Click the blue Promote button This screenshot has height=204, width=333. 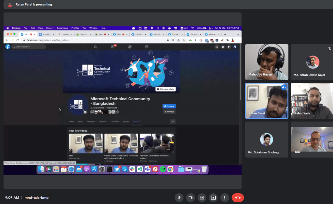[169, 106]
